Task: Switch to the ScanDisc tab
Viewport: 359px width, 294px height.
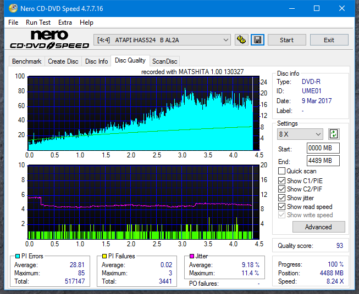Action: click(165, 61)
